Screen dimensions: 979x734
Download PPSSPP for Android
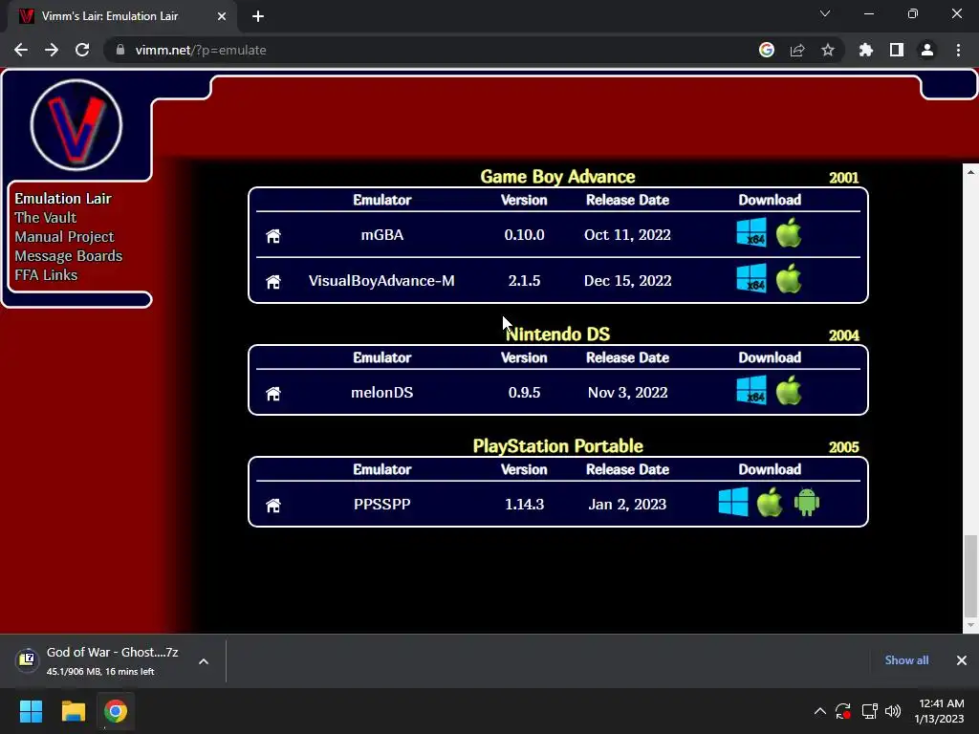[x=807, y=502]
